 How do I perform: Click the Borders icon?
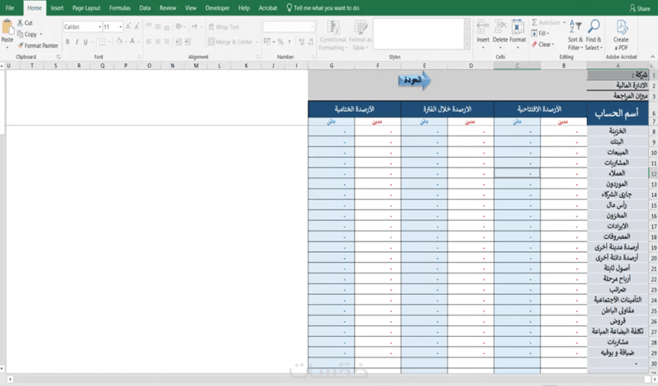102,42
